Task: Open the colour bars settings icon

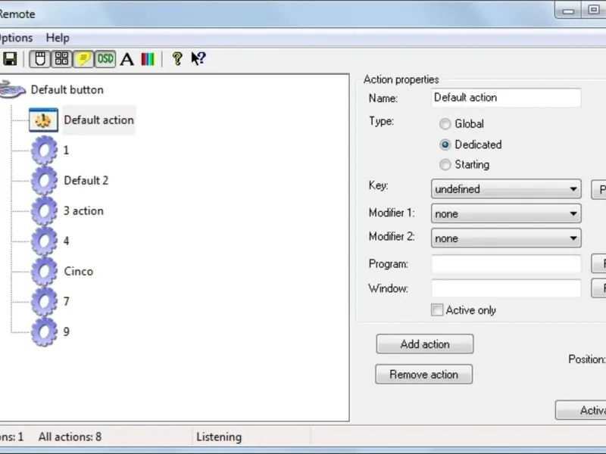Action: [x=148, y=60]
